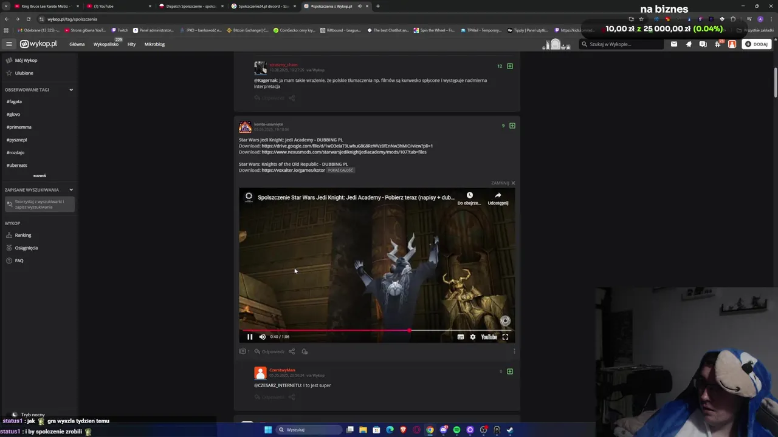Screen dimensions: 778x437
Task: Open File Explorer from the taskbar
Action: click(363, 430)
